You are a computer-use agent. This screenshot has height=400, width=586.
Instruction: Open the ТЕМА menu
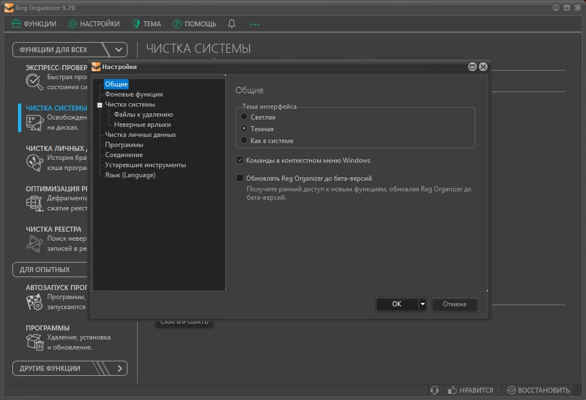coord(146,24)
